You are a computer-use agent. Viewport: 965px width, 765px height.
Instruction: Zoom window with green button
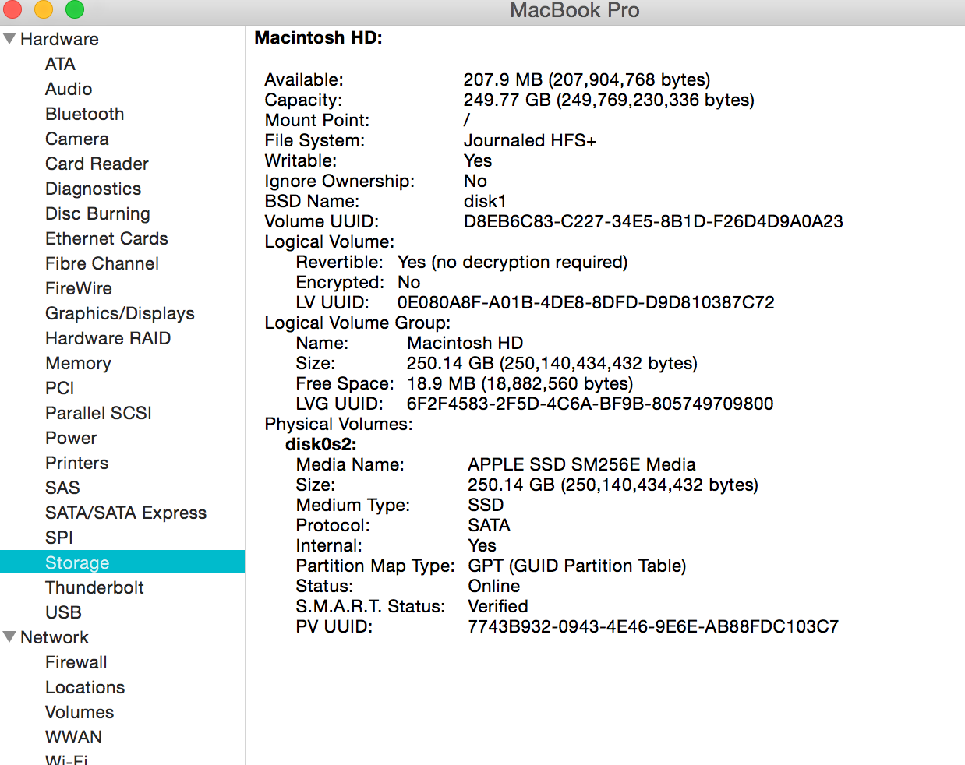coord(74,9)
